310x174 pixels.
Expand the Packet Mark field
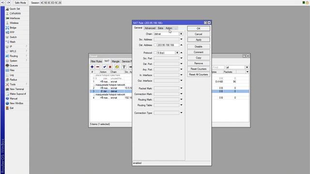[x=181, y=88]
